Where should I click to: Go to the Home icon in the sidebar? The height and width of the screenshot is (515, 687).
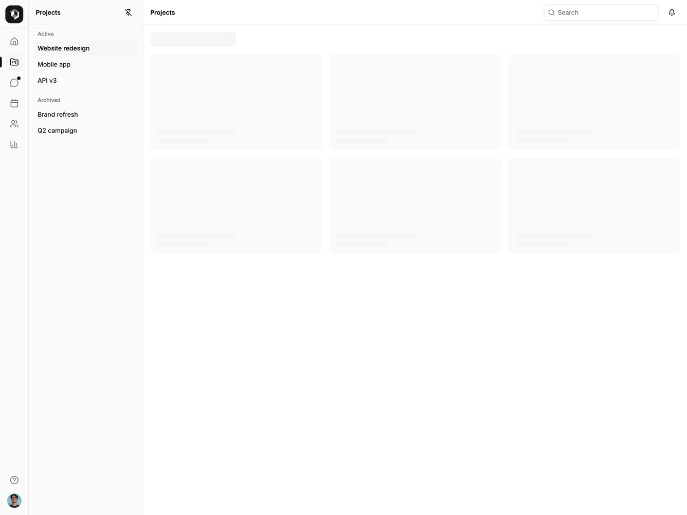tap(14, 42)
